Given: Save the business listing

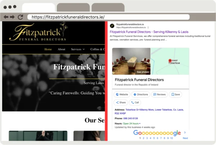Looking at the screenshot, I should click(x=176, y=94).
